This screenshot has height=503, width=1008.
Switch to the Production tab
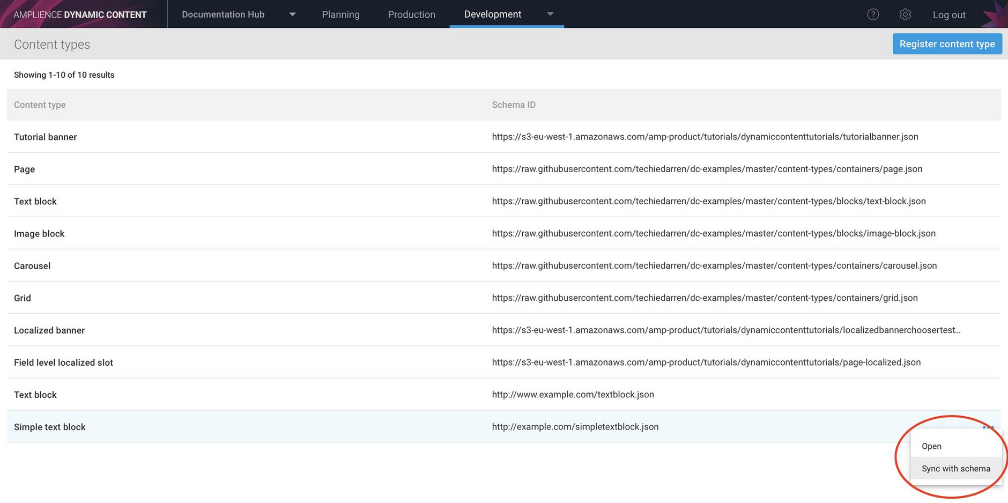tap(411, 14)
